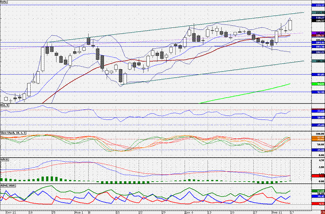Click the Oct 11 date label
Screen dimensions: 325x214
click(x=11, y=212)
